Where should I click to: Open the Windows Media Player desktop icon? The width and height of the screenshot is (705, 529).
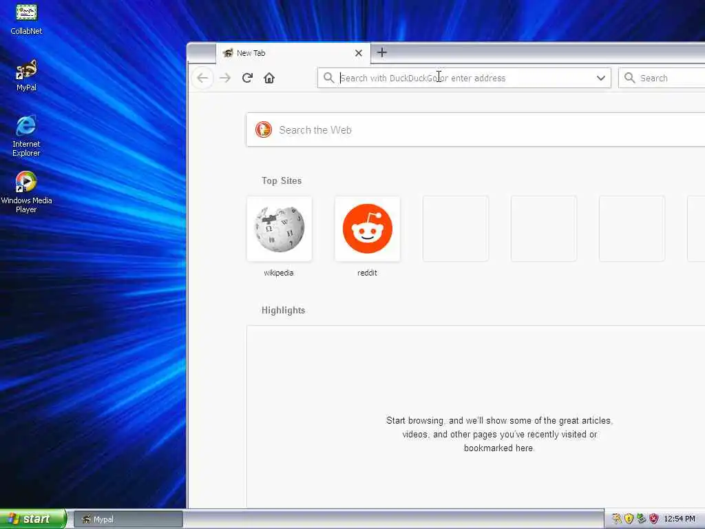(x=26, y=192)
